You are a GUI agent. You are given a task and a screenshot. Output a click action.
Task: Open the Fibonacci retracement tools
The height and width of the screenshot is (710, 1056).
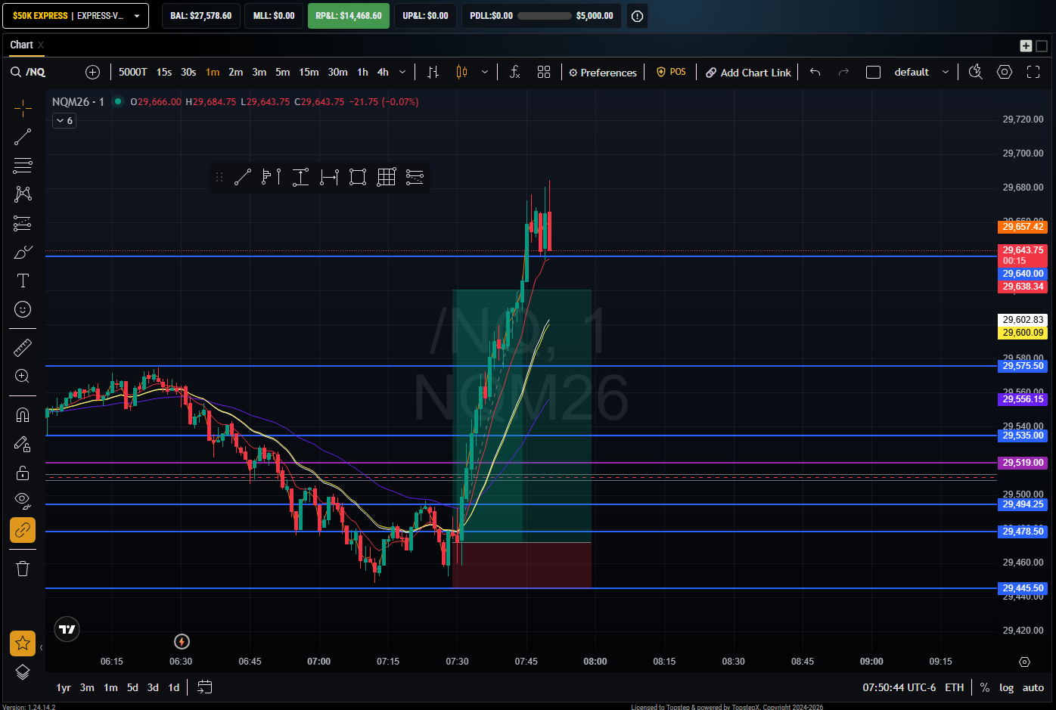click(x=23, y=166)
